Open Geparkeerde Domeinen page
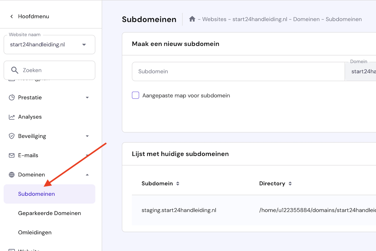The image size is (376, 251). 49,213
